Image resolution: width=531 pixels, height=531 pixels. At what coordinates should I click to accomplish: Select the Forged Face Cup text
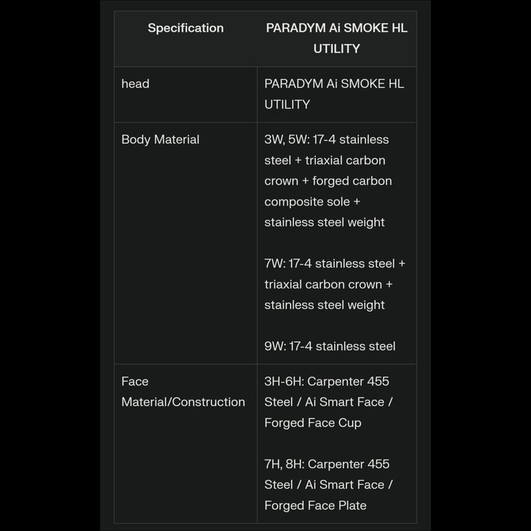(313, 423)
